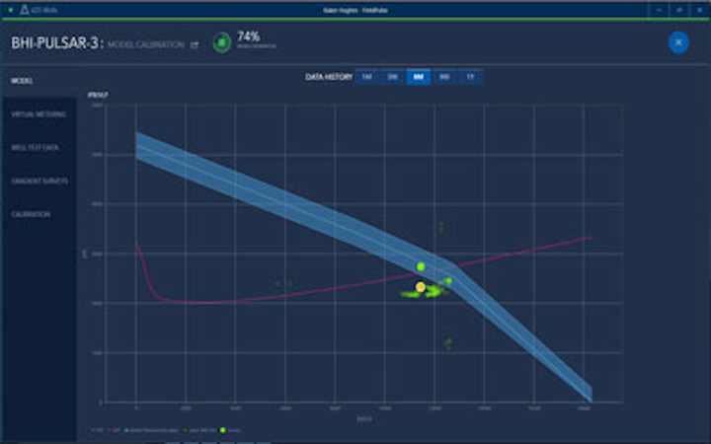Click the DATA HISTORY label
711x444 pixels.
(x=329, y=77)
